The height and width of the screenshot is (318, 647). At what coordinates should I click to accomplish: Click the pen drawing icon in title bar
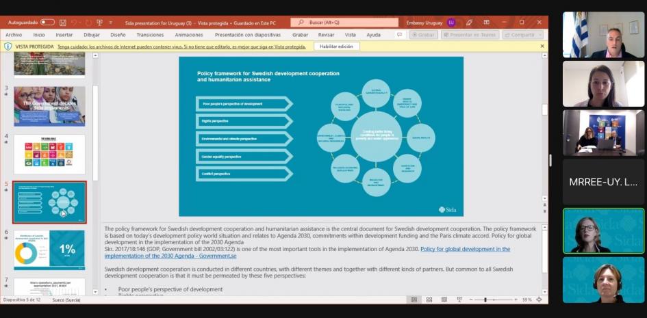click(469, 23)
